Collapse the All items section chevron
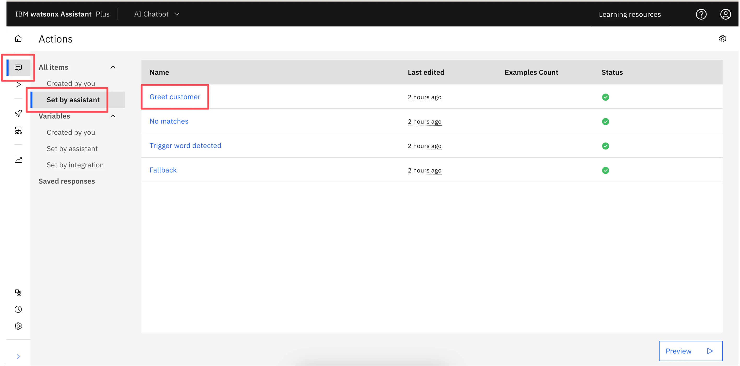Viewport: 740px width, 366px height. click(x=113, y=67)
